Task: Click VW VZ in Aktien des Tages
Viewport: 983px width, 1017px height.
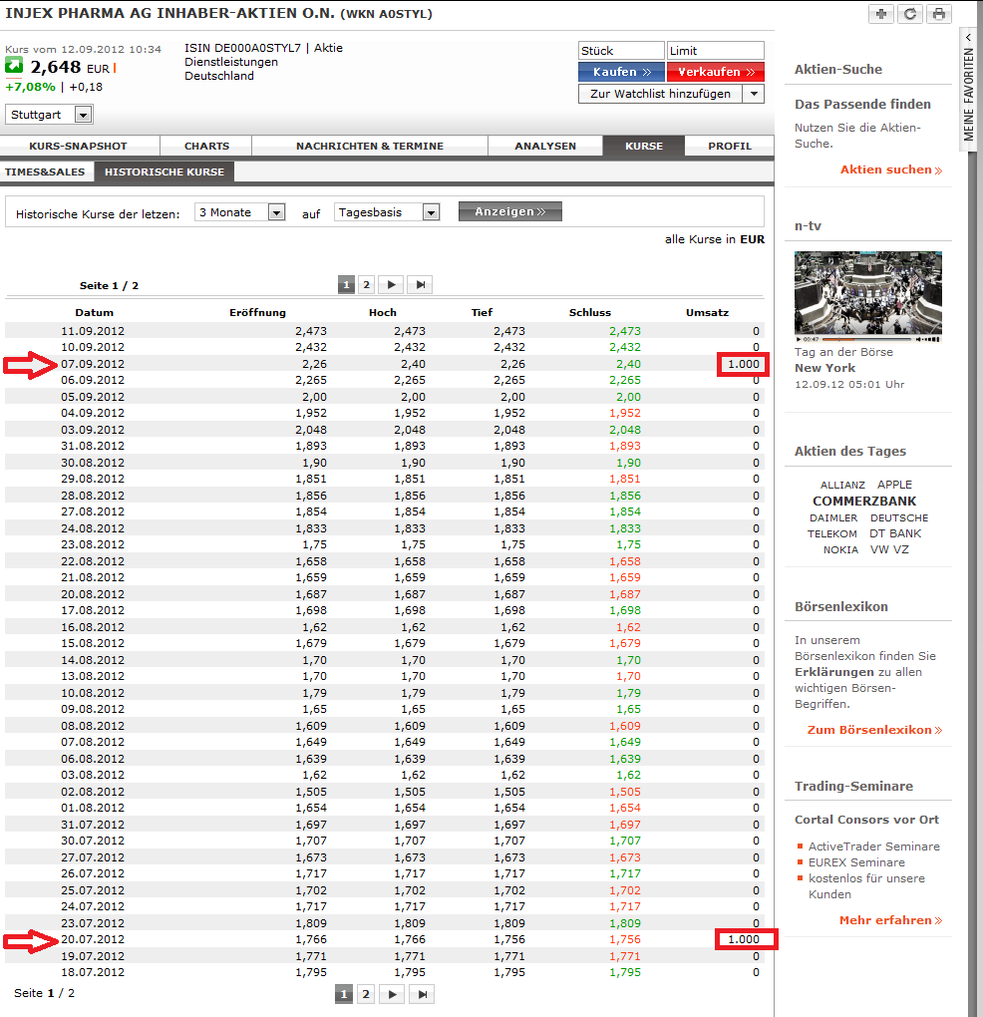Action: (x=889, y=549)
